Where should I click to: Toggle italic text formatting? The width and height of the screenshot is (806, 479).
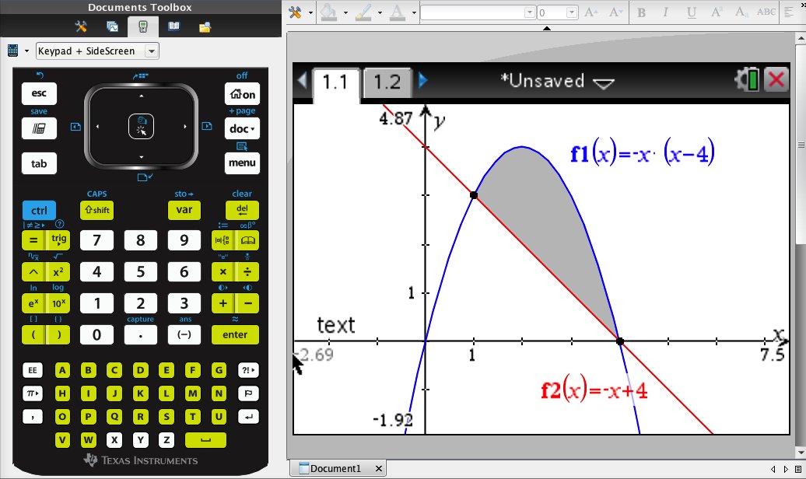coord(664,12)
